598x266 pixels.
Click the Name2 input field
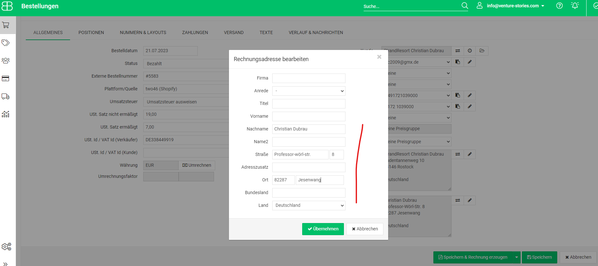(x=309, y=142)
